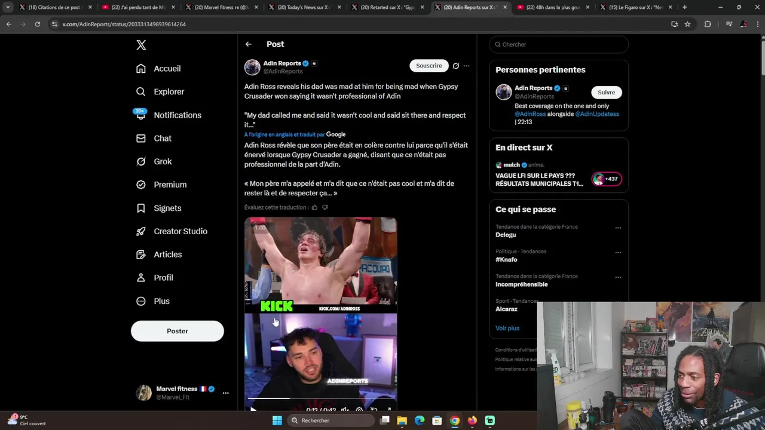Open Incompréhensible trend options menu
Screen dimensions: 765x430
[618, 277]
